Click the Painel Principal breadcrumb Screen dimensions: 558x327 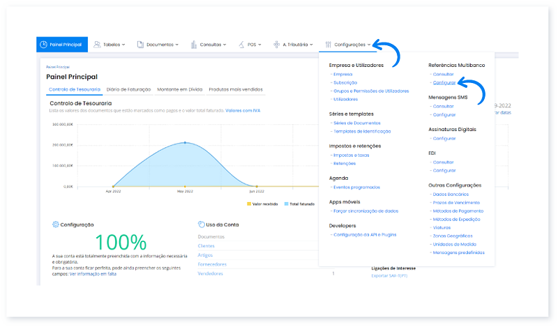tap(58, 67)
